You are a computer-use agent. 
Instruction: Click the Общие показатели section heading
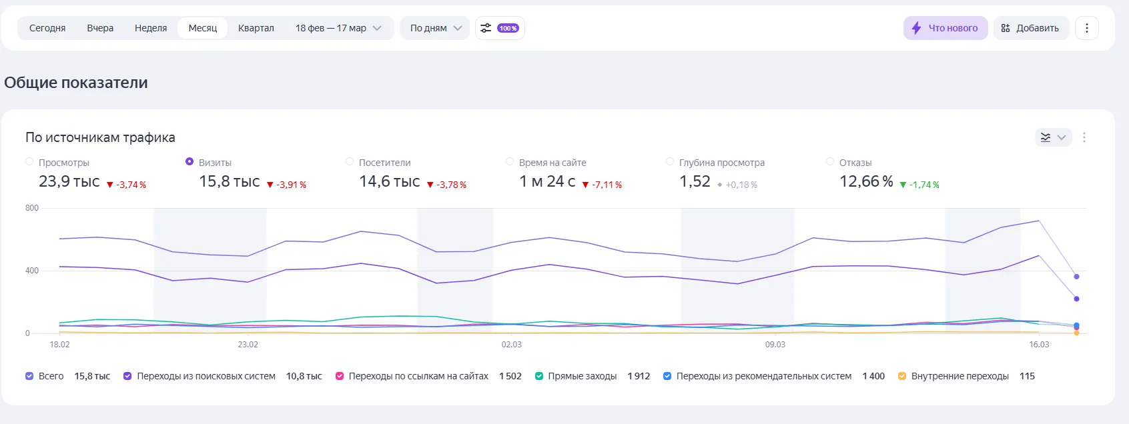pos(76,83)
